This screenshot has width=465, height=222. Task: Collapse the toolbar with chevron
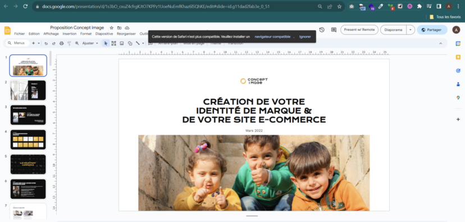(x=441, y=43)
